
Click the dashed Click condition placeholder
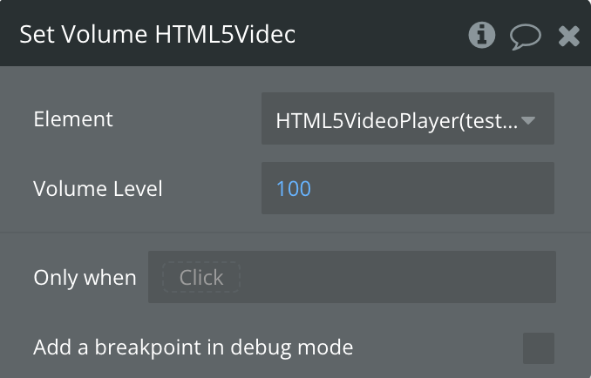(x=201, y=278)
